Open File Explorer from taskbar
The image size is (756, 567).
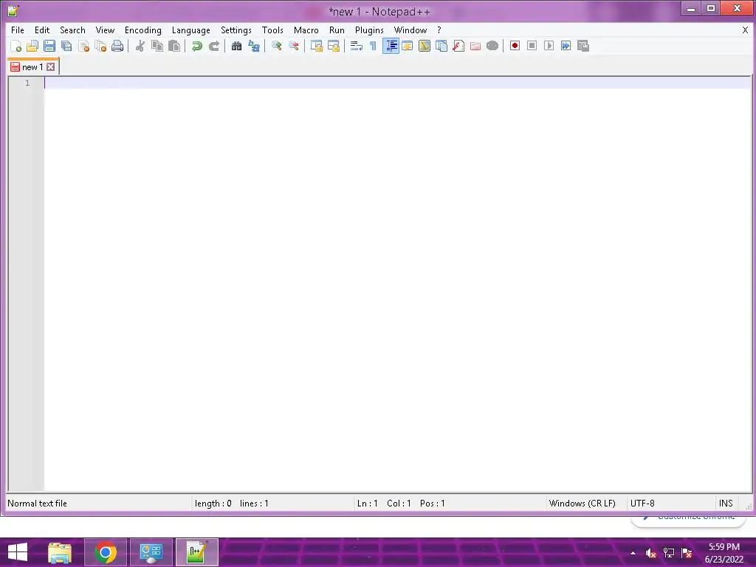click(x=60, y=552)
